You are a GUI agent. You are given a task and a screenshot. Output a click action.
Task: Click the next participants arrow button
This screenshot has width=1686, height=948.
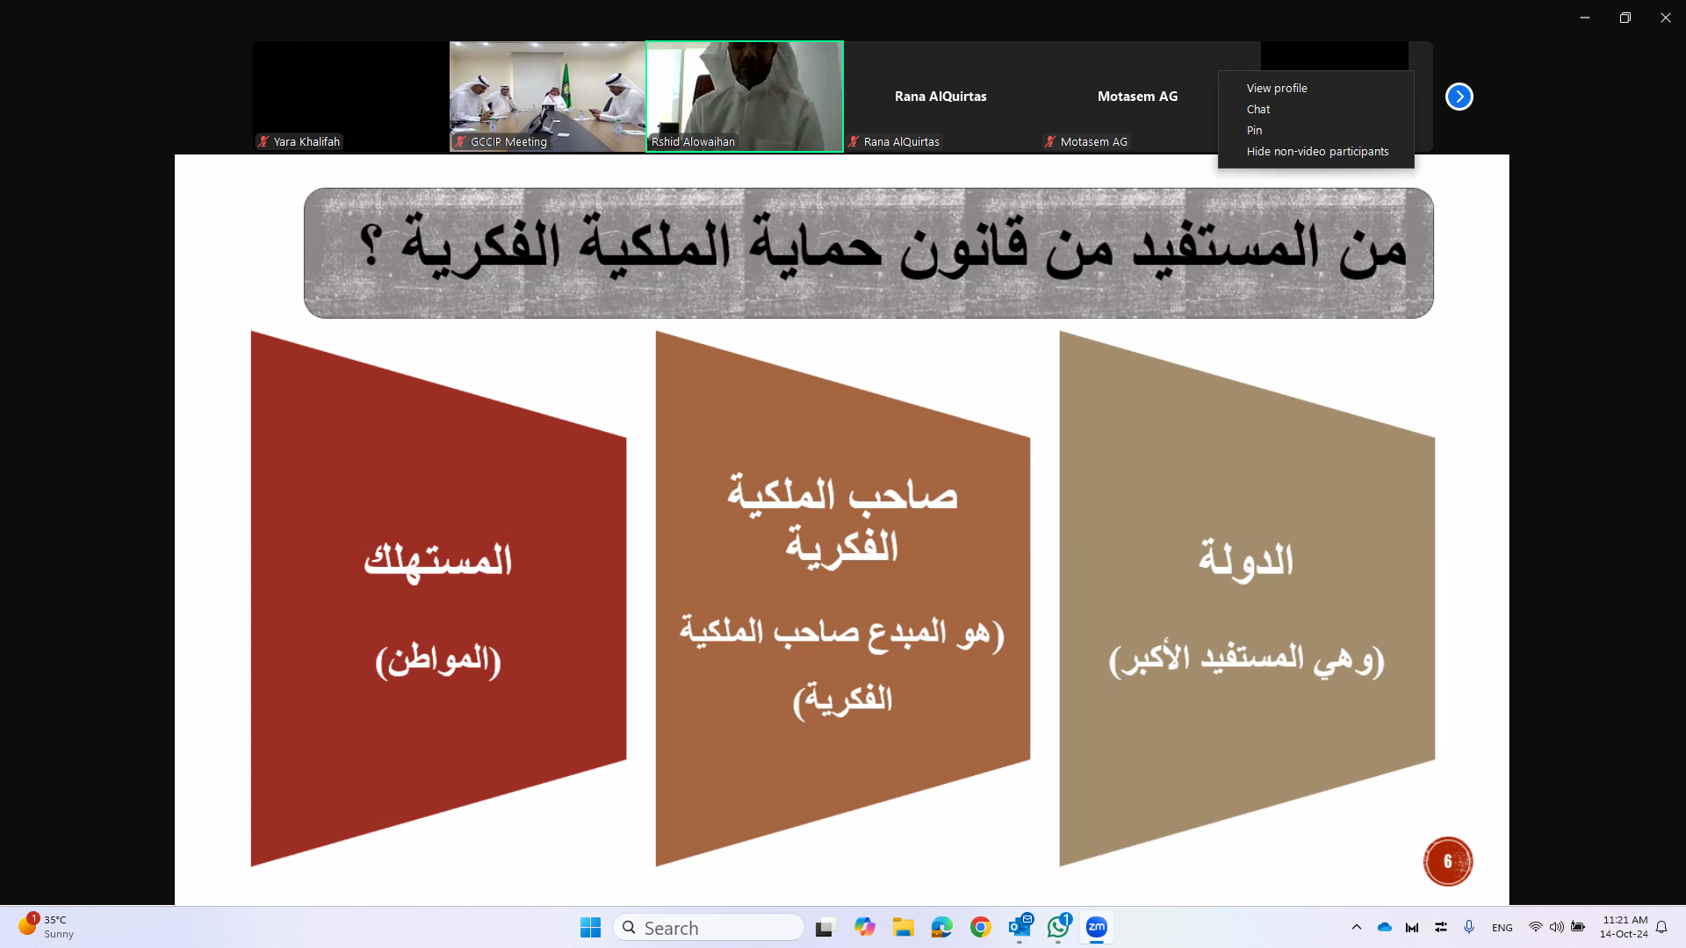(x=1459, y=97)
